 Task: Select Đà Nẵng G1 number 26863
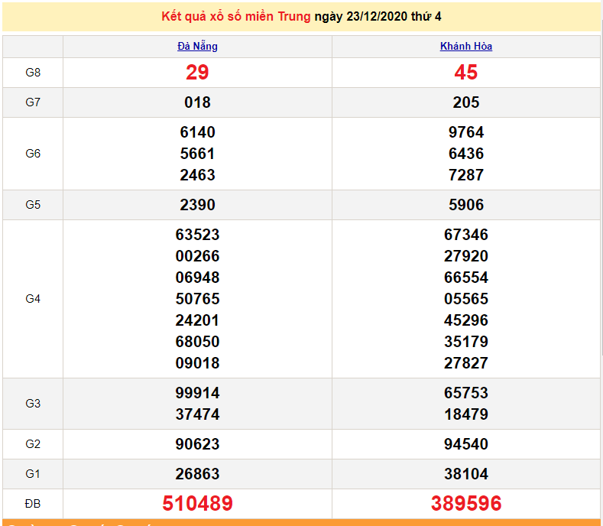pos(197,474)
